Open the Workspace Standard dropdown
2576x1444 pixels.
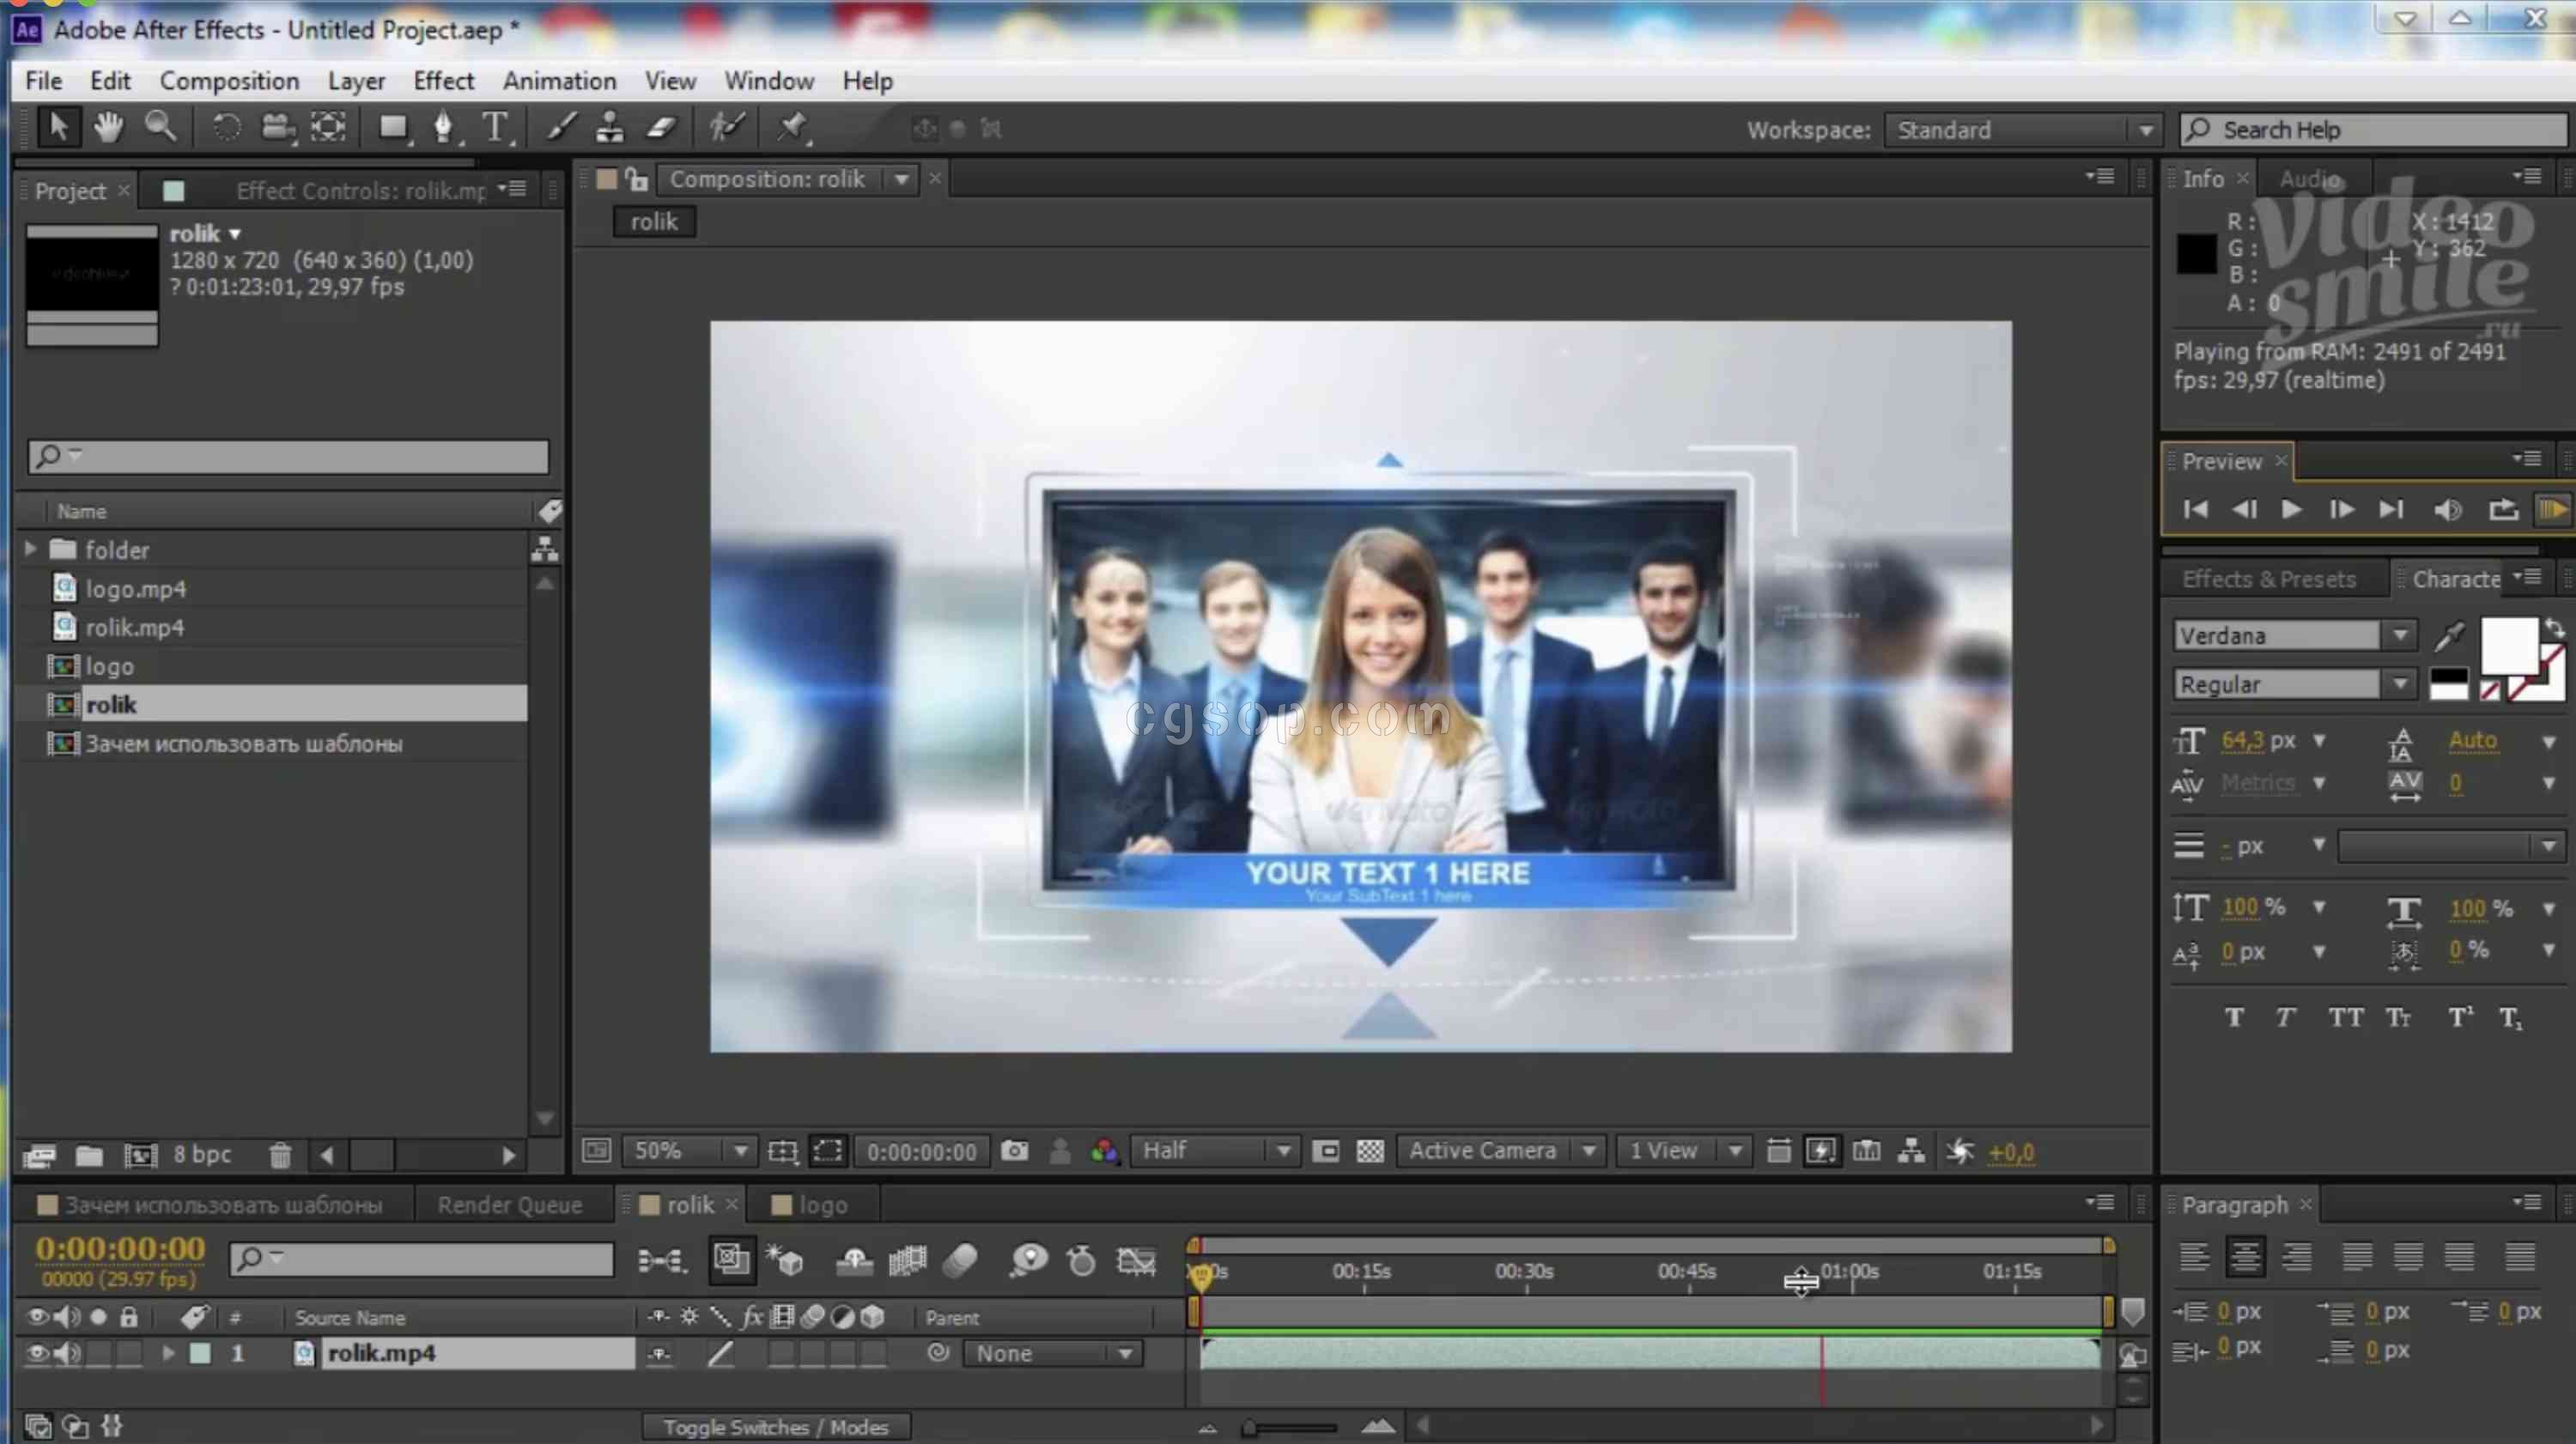[x=2020, y=130]
